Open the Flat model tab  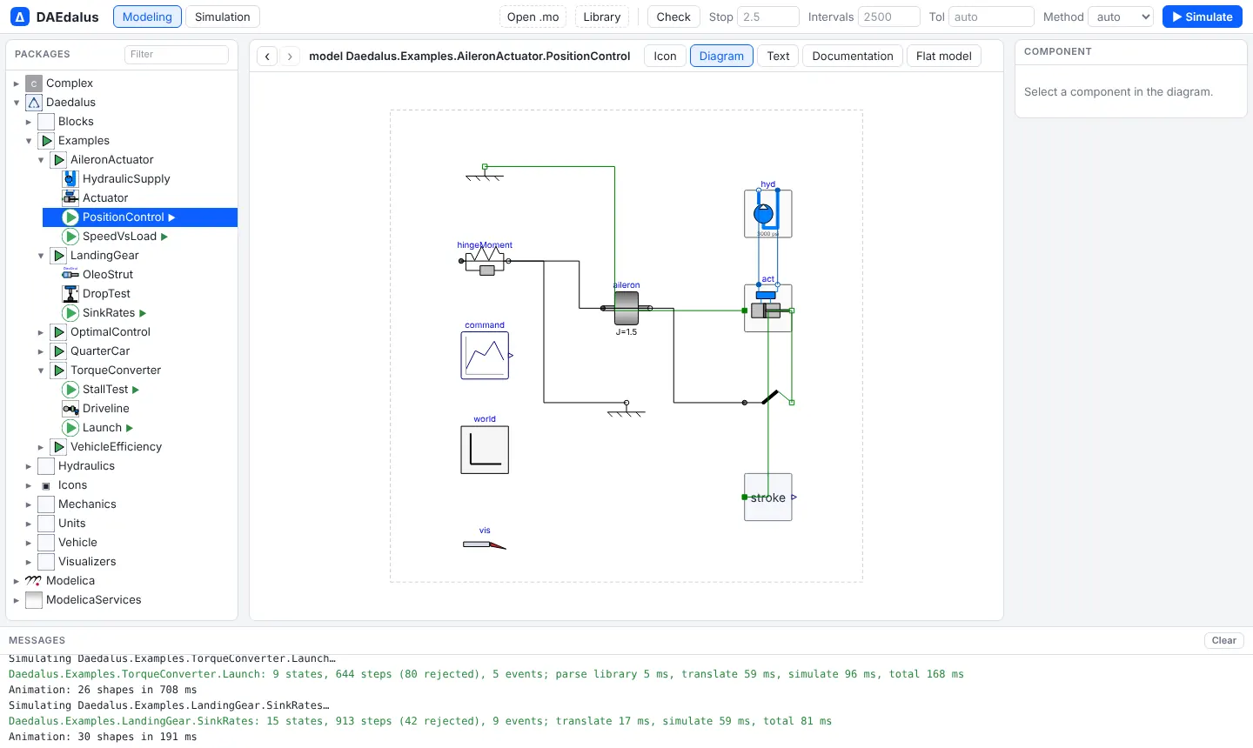tap(943, 56)
